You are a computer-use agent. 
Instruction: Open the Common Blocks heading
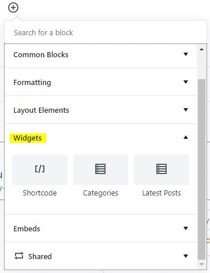pyautogui.click(x=41, y=55)
